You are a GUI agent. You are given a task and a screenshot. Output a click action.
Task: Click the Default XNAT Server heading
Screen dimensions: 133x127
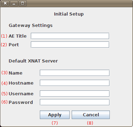click(x=33, y=61)
